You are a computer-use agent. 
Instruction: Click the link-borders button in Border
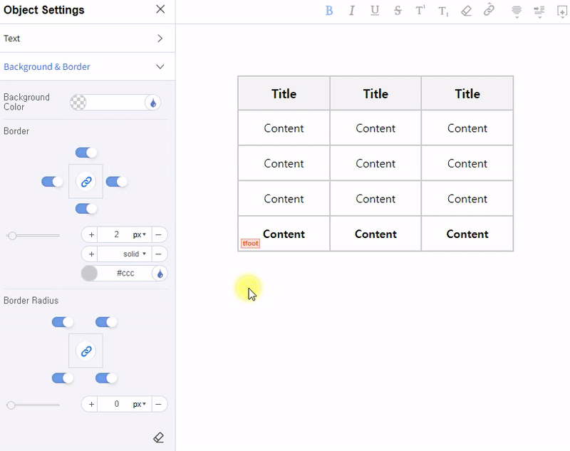tap(86, 182)
